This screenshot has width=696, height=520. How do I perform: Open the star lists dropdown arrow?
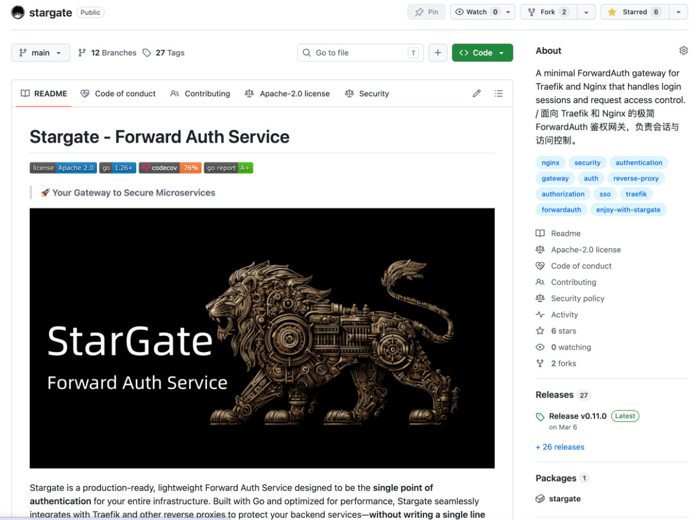(678, 12)
